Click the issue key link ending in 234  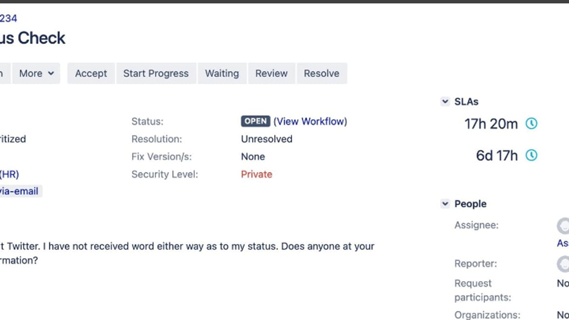pyautogui.click(x=8, y=18)
